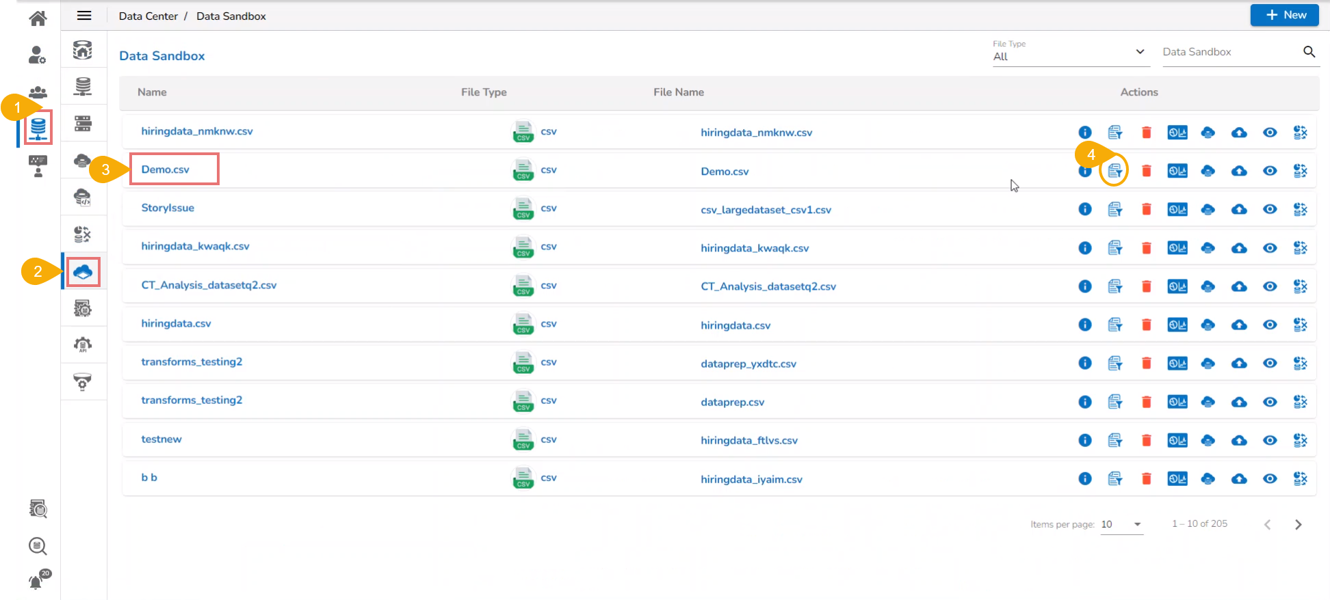Click info icon for hiringdata_nmknw.csv row

[1084, 133]
